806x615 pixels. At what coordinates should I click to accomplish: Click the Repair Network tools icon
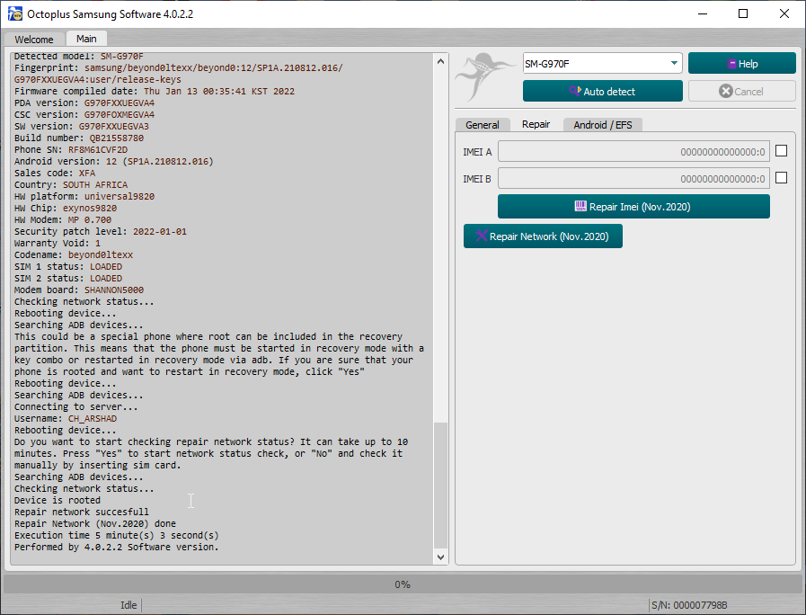click(x=481, y=236)
